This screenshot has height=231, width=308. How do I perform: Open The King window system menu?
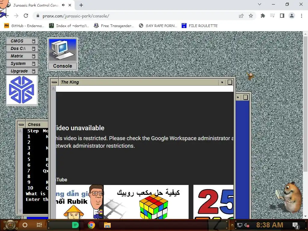[x=54, y=82]
